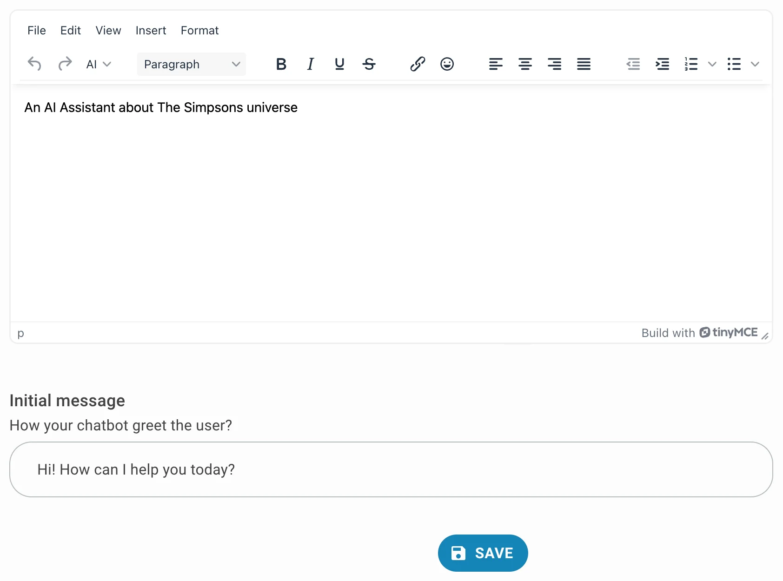
Task: Open the Format menu
Action: click(x=199, y=31)
